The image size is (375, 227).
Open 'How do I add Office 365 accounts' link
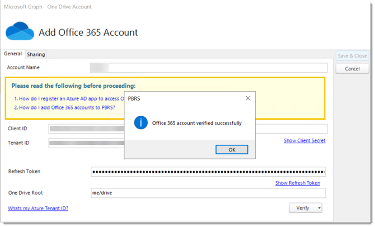(64, 107)
